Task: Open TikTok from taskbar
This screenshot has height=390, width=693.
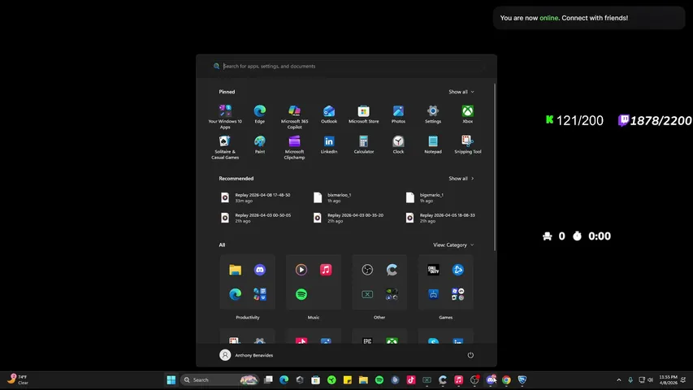Action: coord(411,379)
